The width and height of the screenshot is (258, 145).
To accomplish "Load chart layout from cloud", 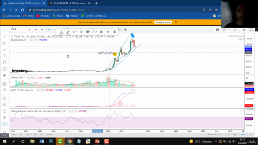I will pos(235,29).
